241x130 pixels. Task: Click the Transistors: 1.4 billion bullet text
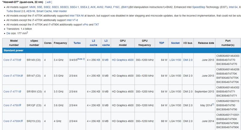19,29
